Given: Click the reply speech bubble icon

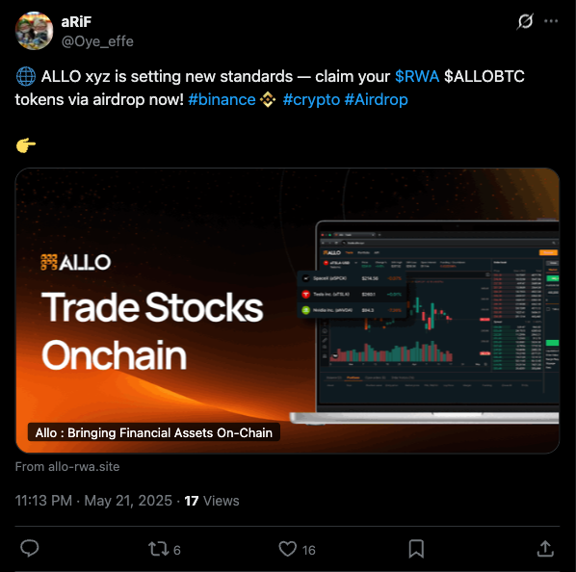Looking at the screenshot, I should [x=30, y=549].
